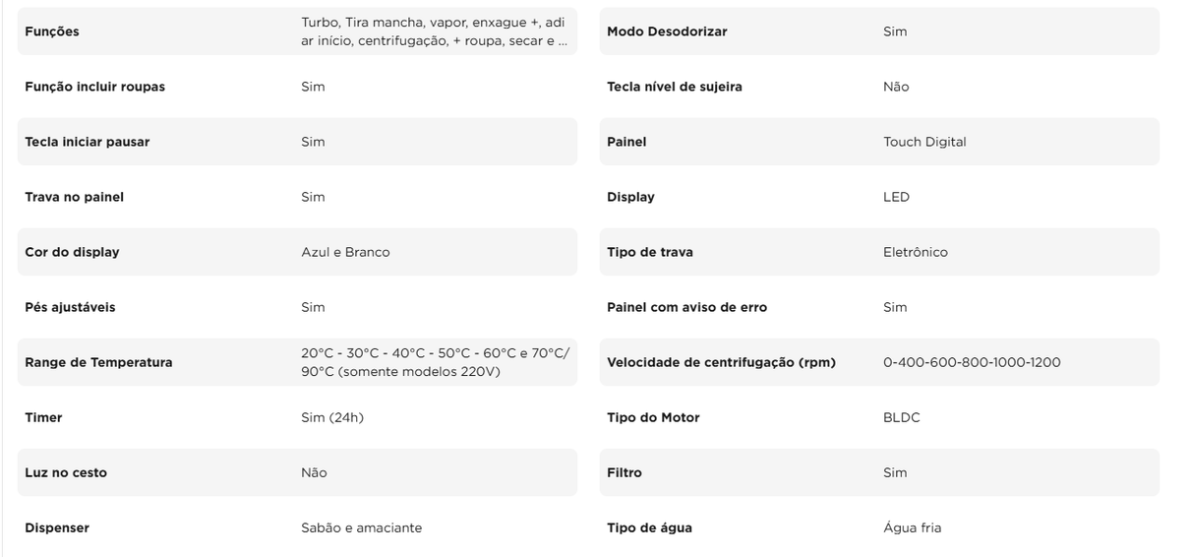Select the BLDC motor type value
This screenshot has height=557, width=1190.
[x=902, y=417]
